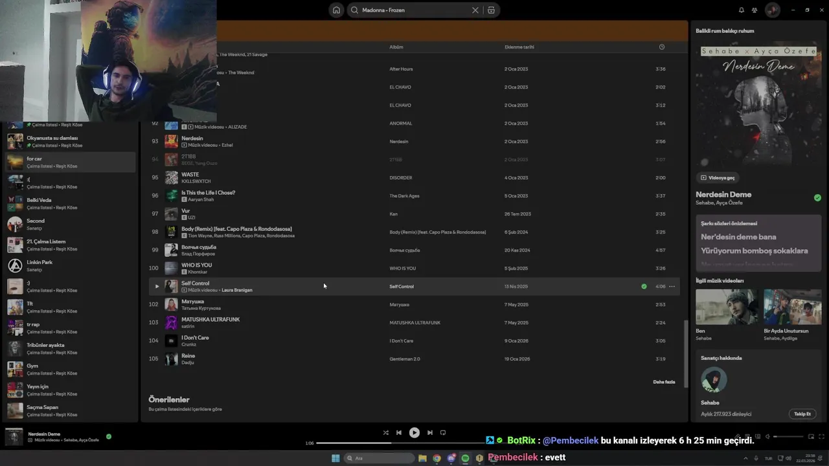Toggle repeat mode
The image size is (829, 466).
443,432
